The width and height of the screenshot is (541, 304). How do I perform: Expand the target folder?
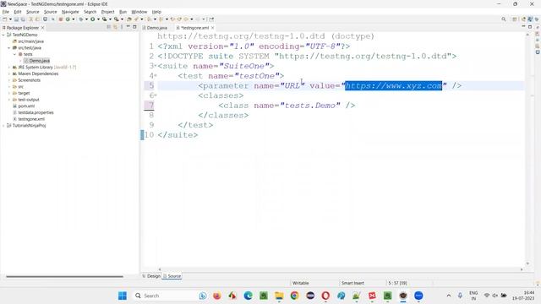click(x=9, y=93)
